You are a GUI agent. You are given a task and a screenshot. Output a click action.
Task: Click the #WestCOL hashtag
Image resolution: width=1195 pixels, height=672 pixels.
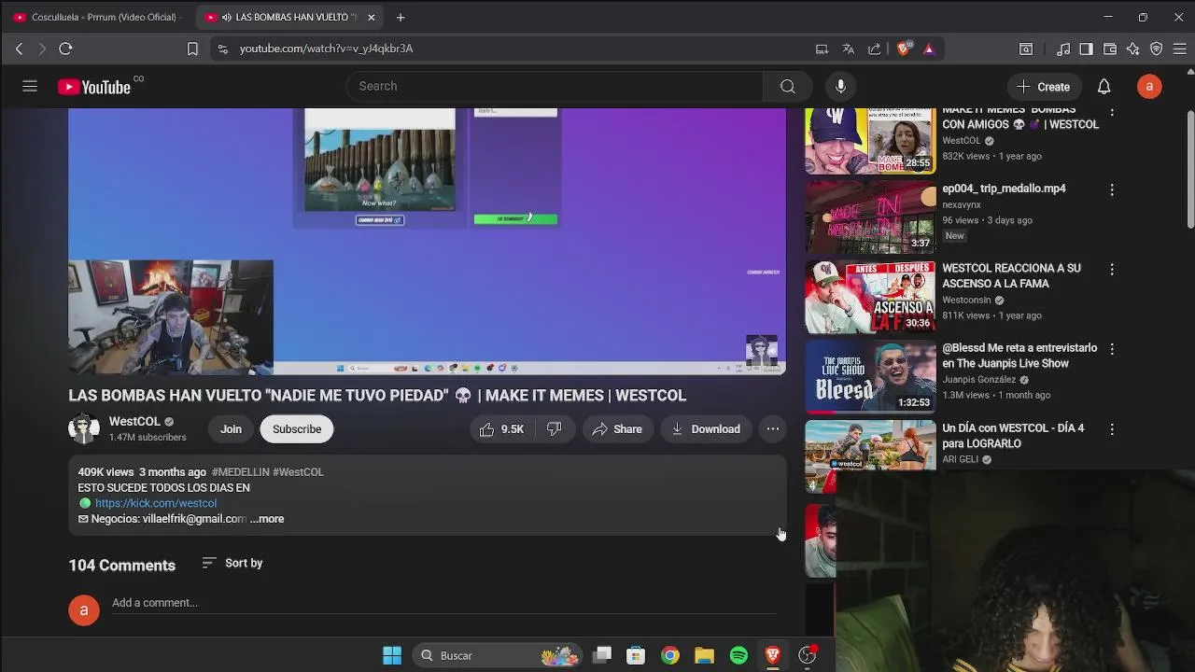(299, 472)
